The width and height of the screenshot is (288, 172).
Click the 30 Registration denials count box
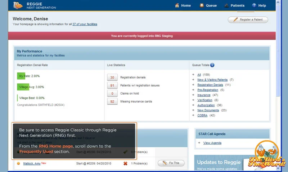coord(112,77)
